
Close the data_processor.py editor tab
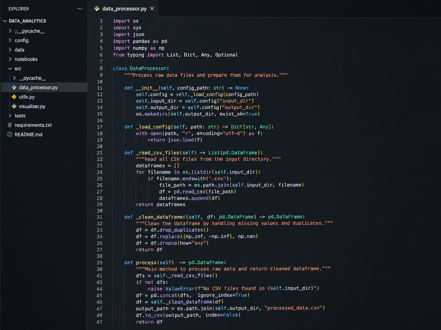coord(152,9)
